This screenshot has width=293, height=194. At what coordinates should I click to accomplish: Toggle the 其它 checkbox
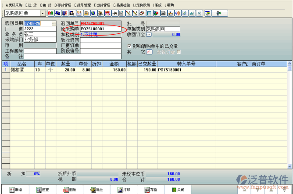point(149,52)
